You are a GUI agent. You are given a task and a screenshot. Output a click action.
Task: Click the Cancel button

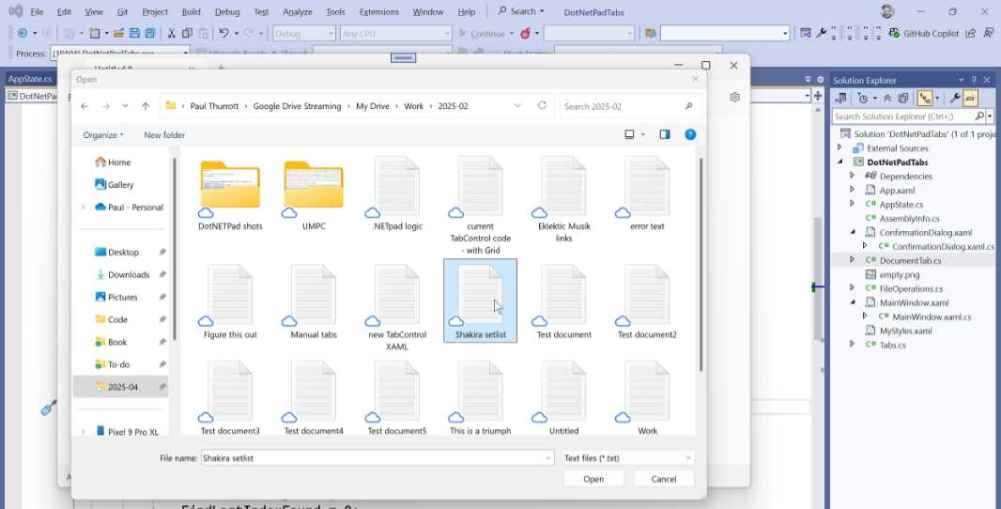[x=663, y=479]
